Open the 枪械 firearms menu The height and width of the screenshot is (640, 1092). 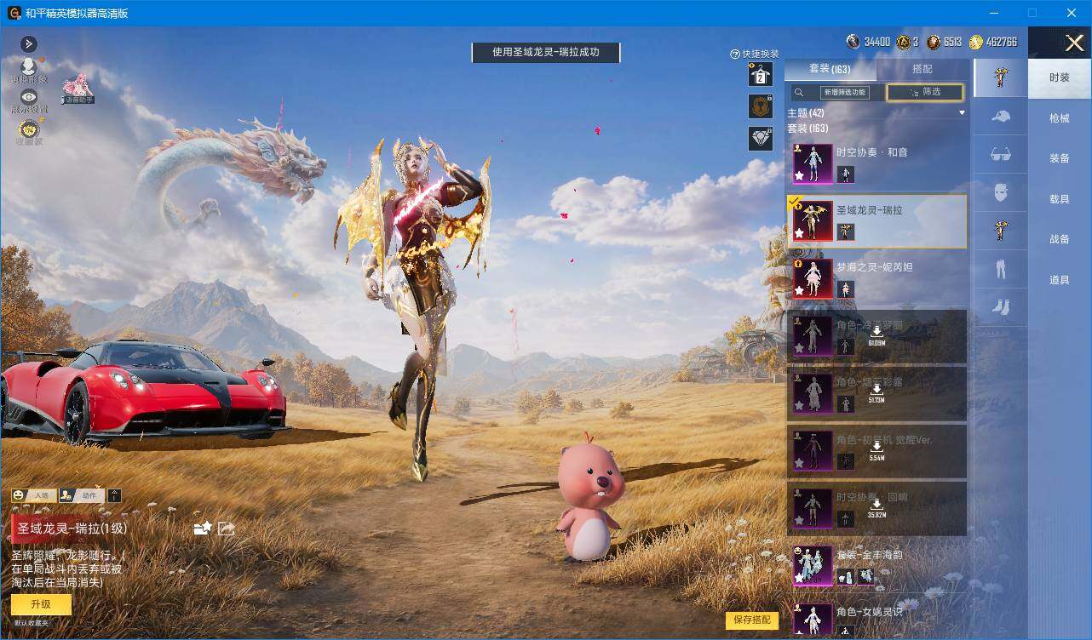(1060, 118)
